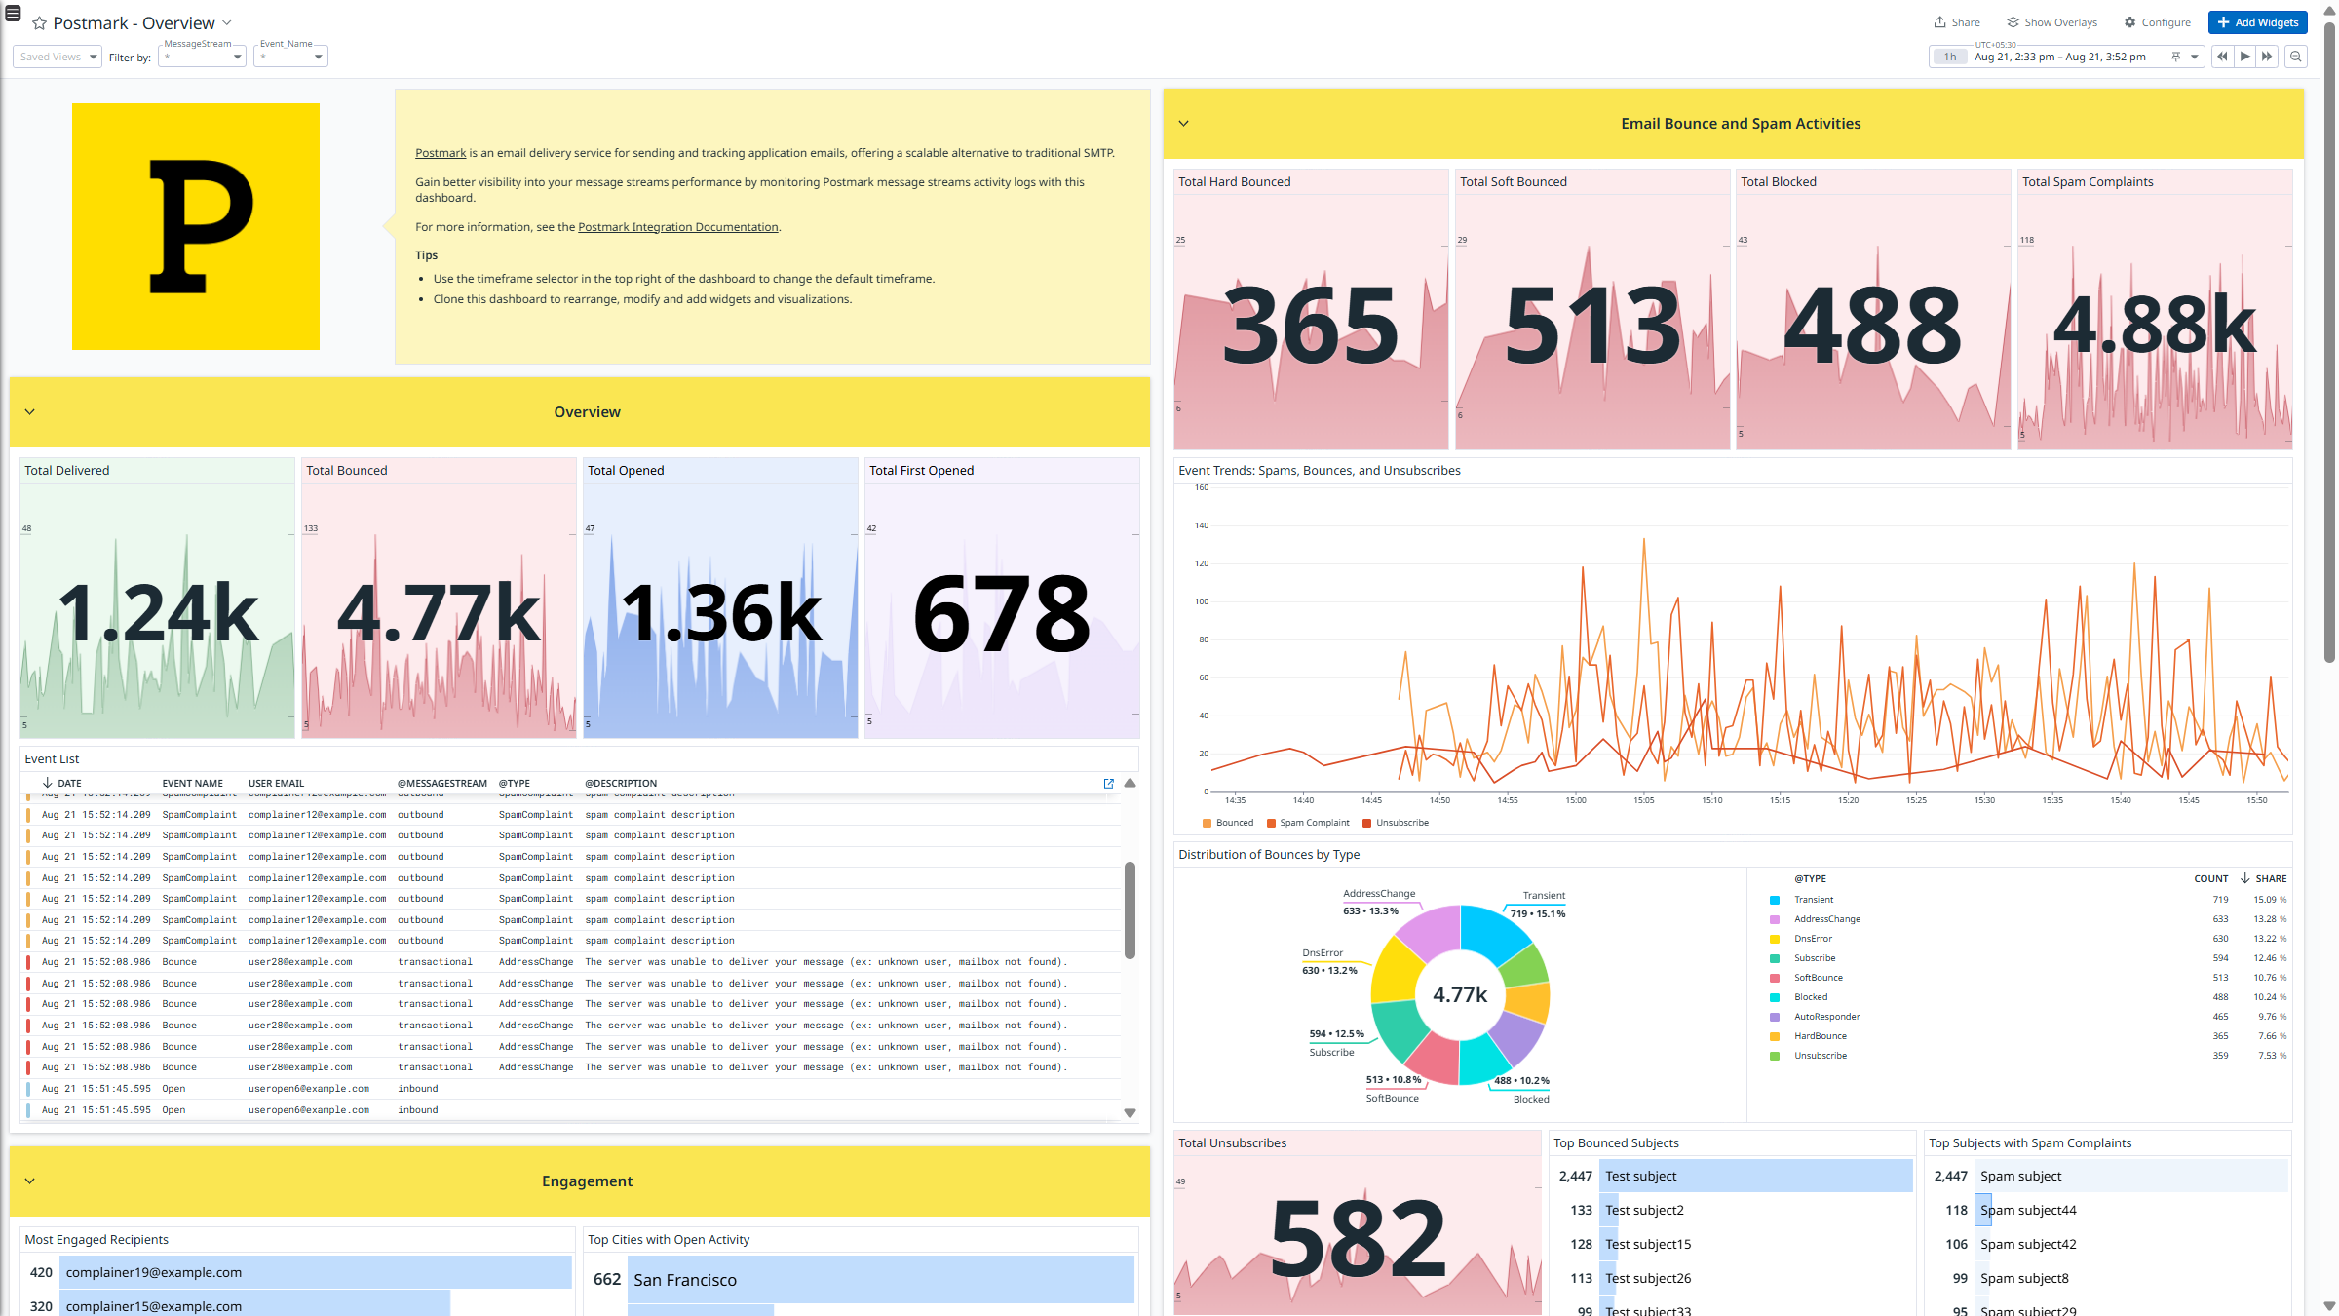Image resolution: width=2339 pixels, height=1316 pixels.
Task: Pin the time range with pin icon
Action: [x=2175, y=57]
